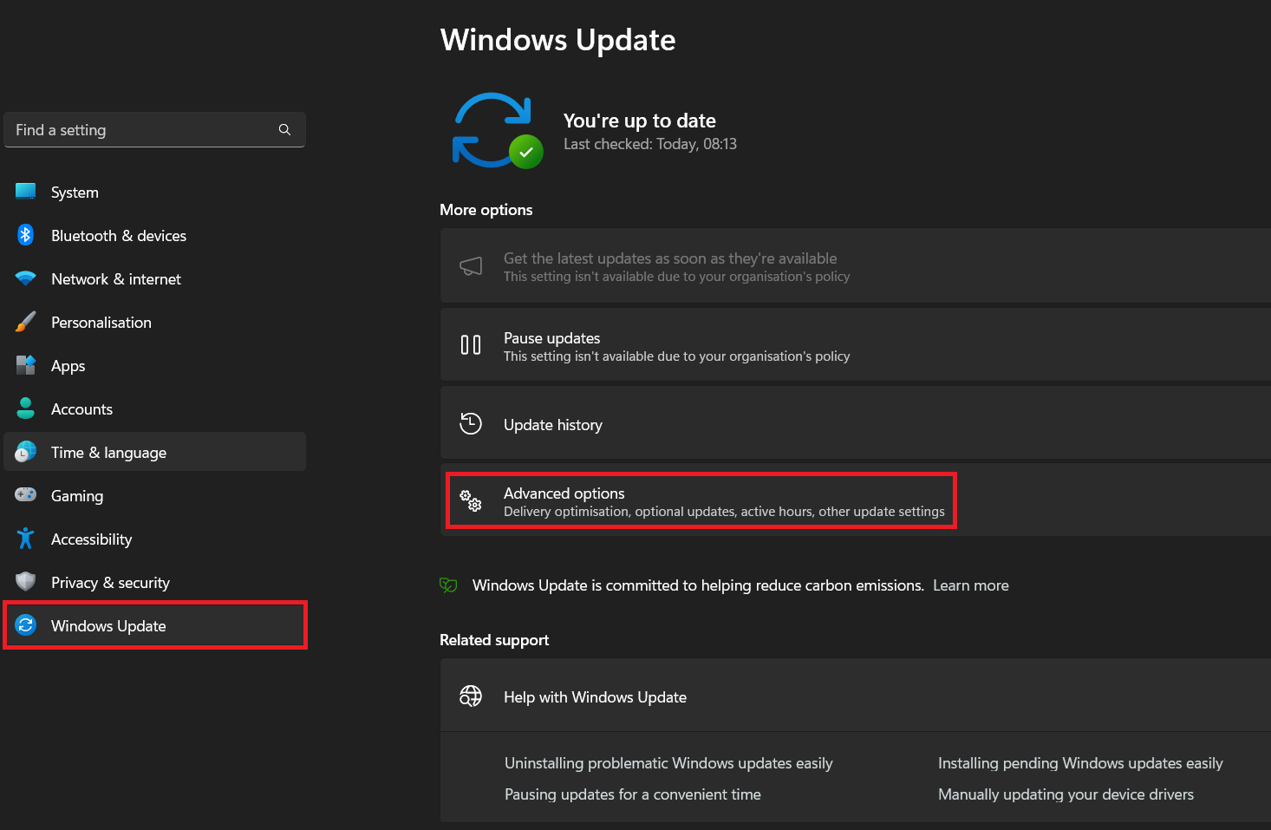Open the System settings category
The width and height of the screenshot is (1271, 830).
tap(75, 193)
